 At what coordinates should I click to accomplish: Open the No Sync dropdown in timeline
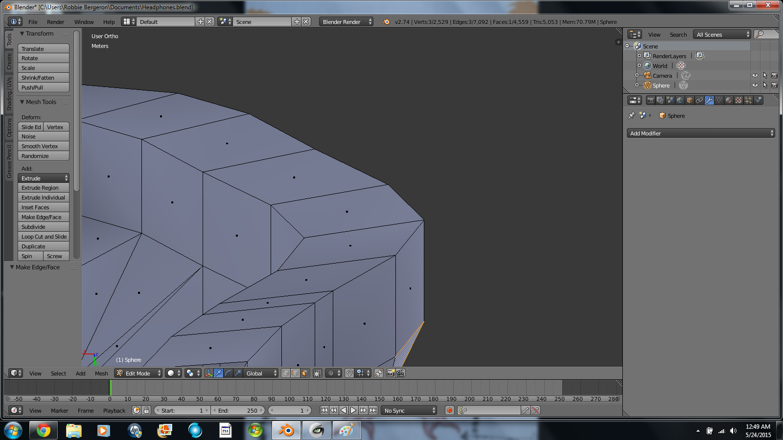[409, 410]
